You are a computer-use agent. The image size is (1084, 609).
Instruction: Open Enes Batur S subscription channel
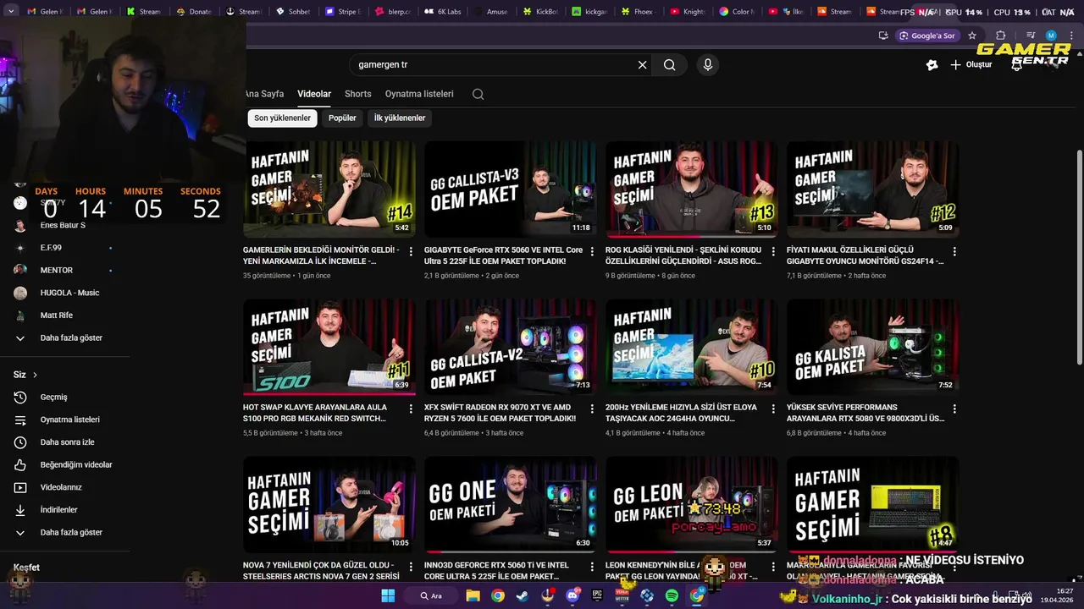(x=64, y=226)
